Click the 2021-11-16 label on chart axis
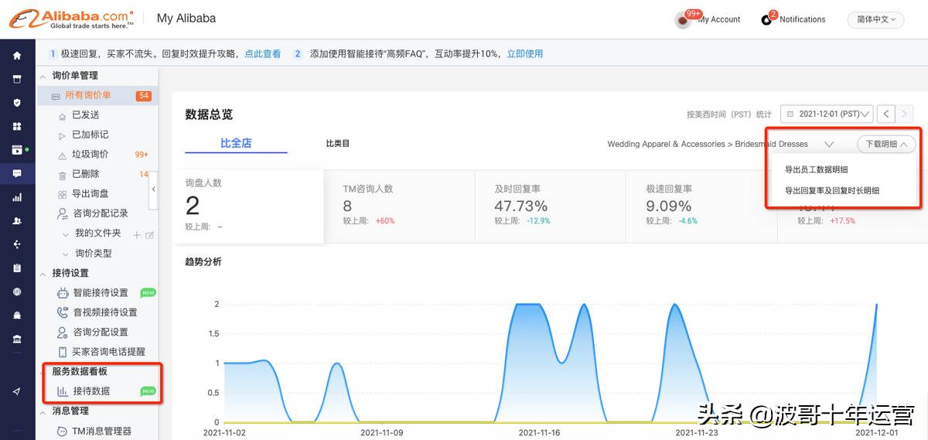 539,433
